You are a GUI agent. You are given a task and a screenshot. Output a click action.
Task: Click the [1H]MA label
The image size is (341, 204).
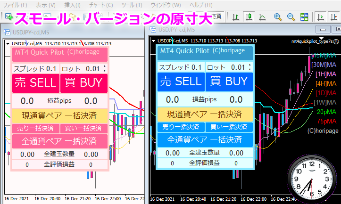(326, 74)
